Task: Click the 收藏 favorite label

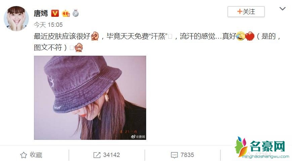Action: [36, 155]
